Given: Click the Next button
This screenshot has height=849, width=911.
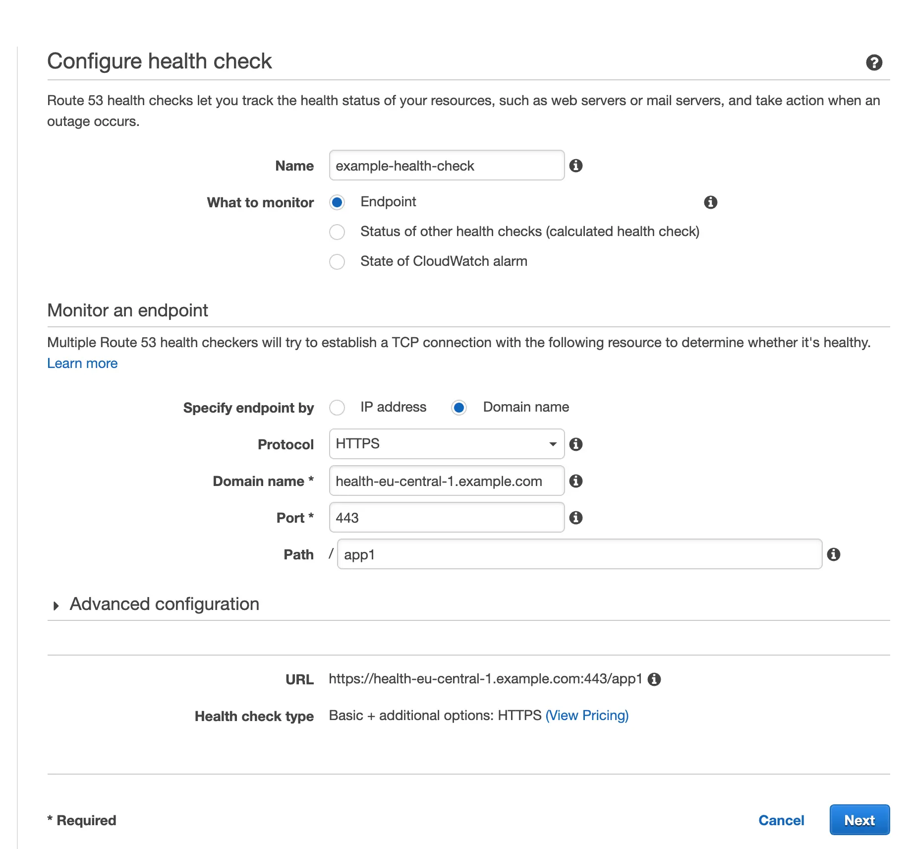Looking at the screenshot, I should pos(859,820).
